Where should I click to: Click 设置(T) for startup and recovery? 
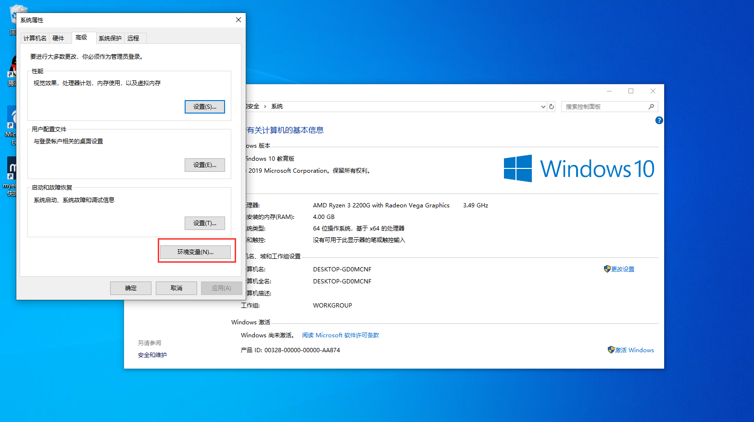pyautogui.click(x=205, y=223)
